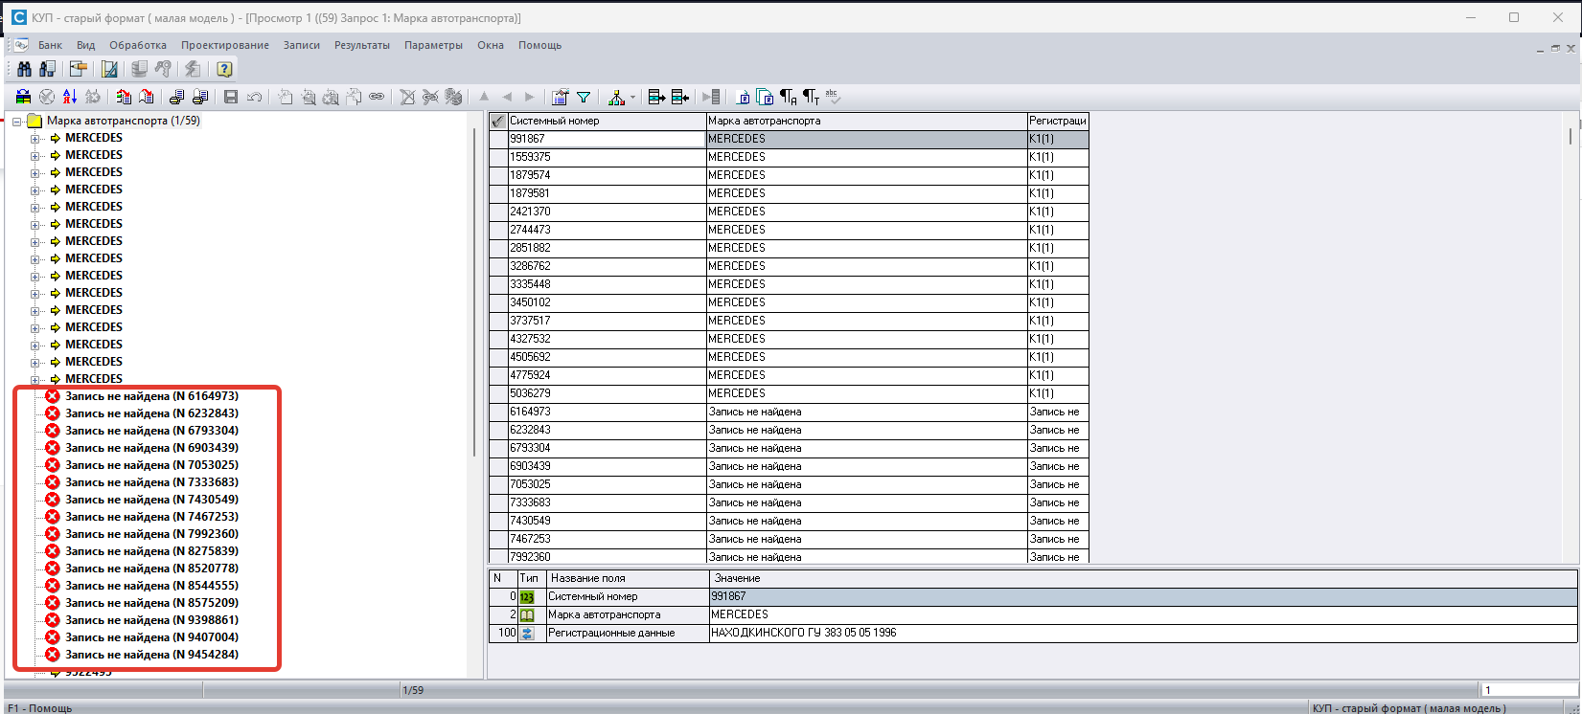Click the НАХОДКИНСКОГО ГУ 383 05 05 1996 value
The image size is (1582, 714).
pyautogui.click(x=804, y=633)
